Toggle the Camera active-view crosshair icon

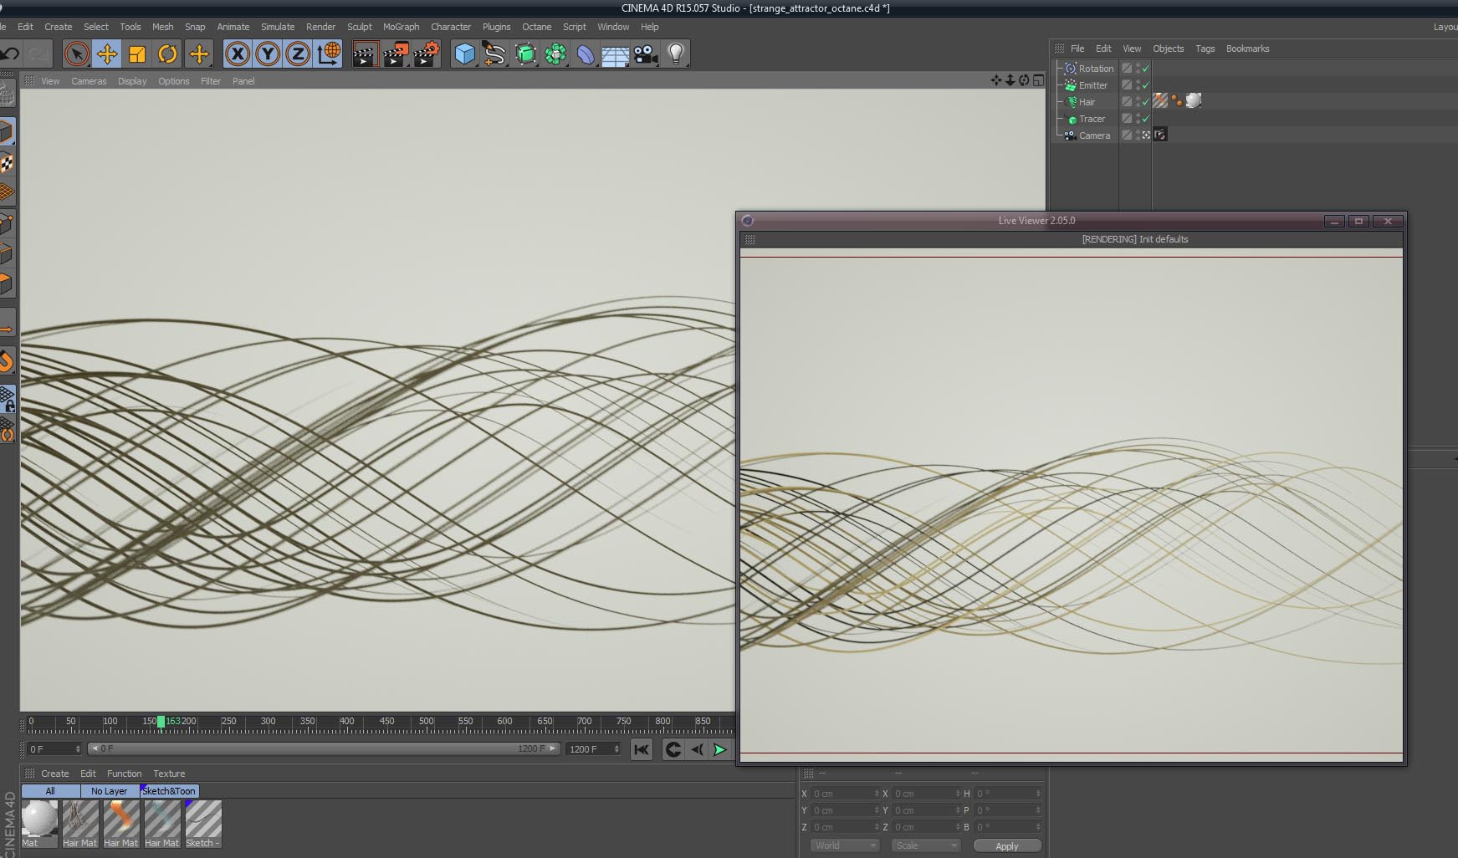[x=1146, y=135]
